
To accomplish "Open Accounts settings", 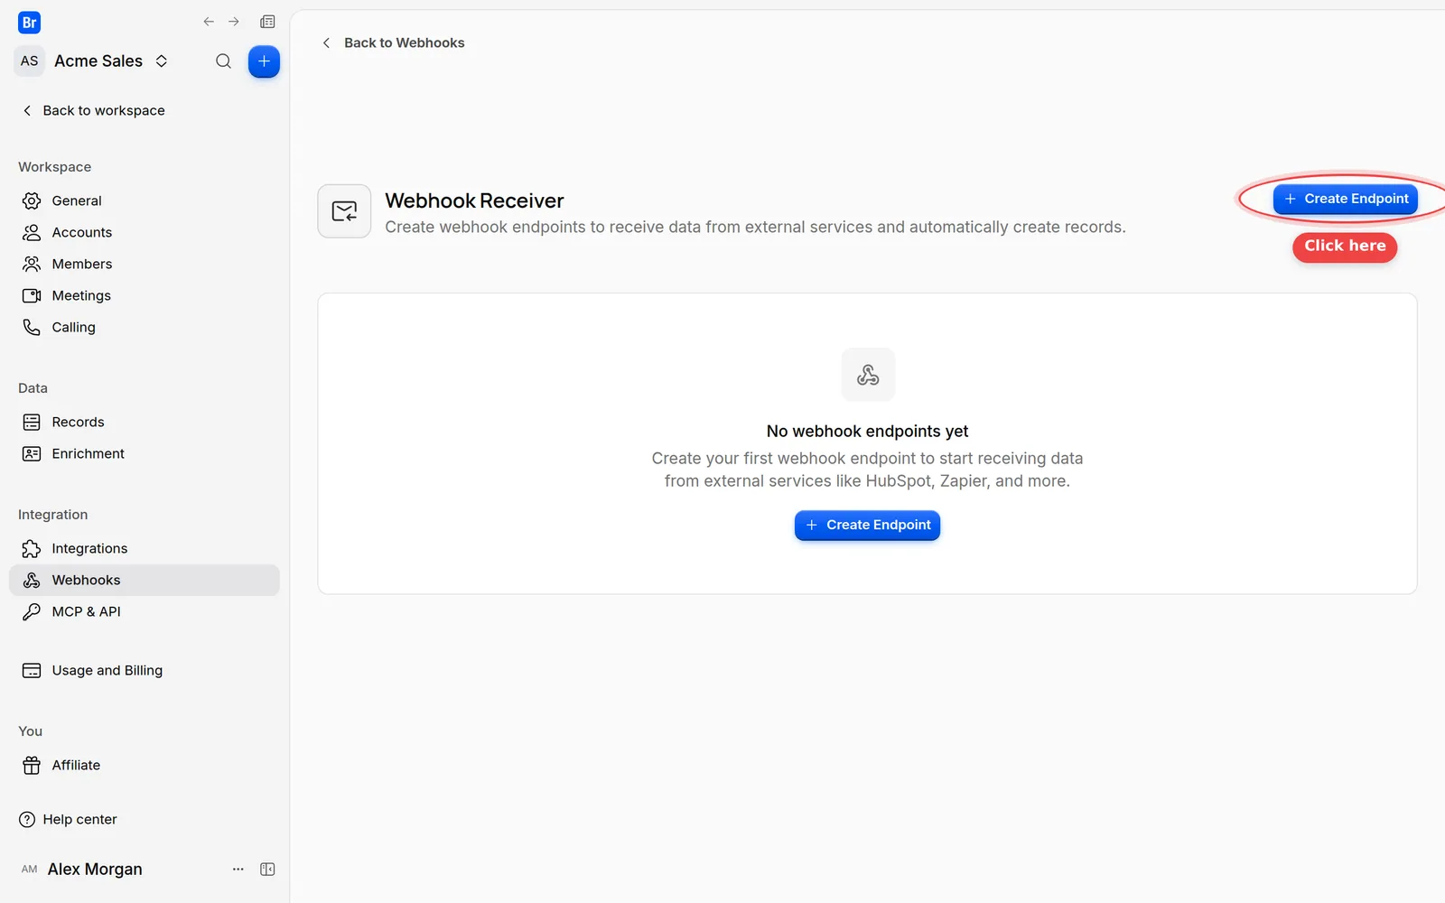I will (144, 232).
